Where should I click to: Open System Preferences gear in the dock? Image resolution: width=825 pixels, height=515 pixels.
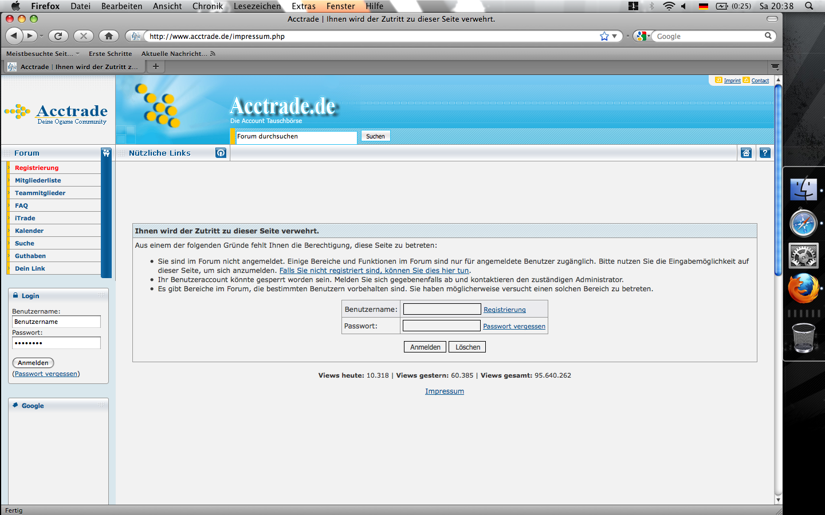[x=803, y=256]
